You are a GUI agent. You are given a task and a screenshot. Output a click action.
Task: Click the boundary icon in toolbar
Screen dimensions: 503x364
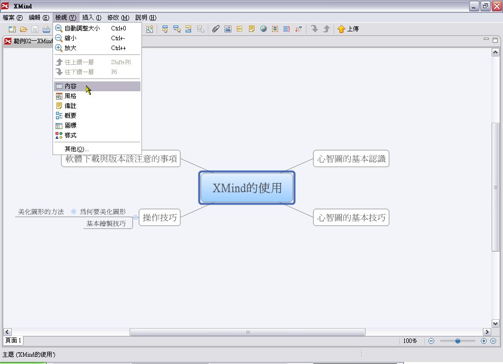pos(275,29)
